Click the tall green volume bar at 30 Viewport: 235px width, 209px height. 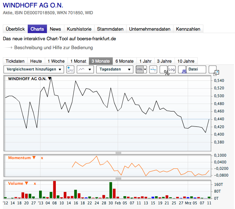[111, 190]
